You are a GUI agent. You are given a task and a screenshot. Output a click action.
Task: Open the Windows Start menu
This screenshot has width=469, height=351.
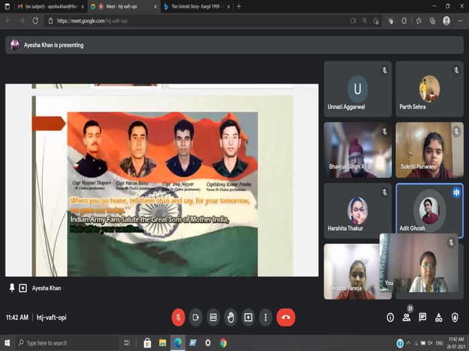7,343
